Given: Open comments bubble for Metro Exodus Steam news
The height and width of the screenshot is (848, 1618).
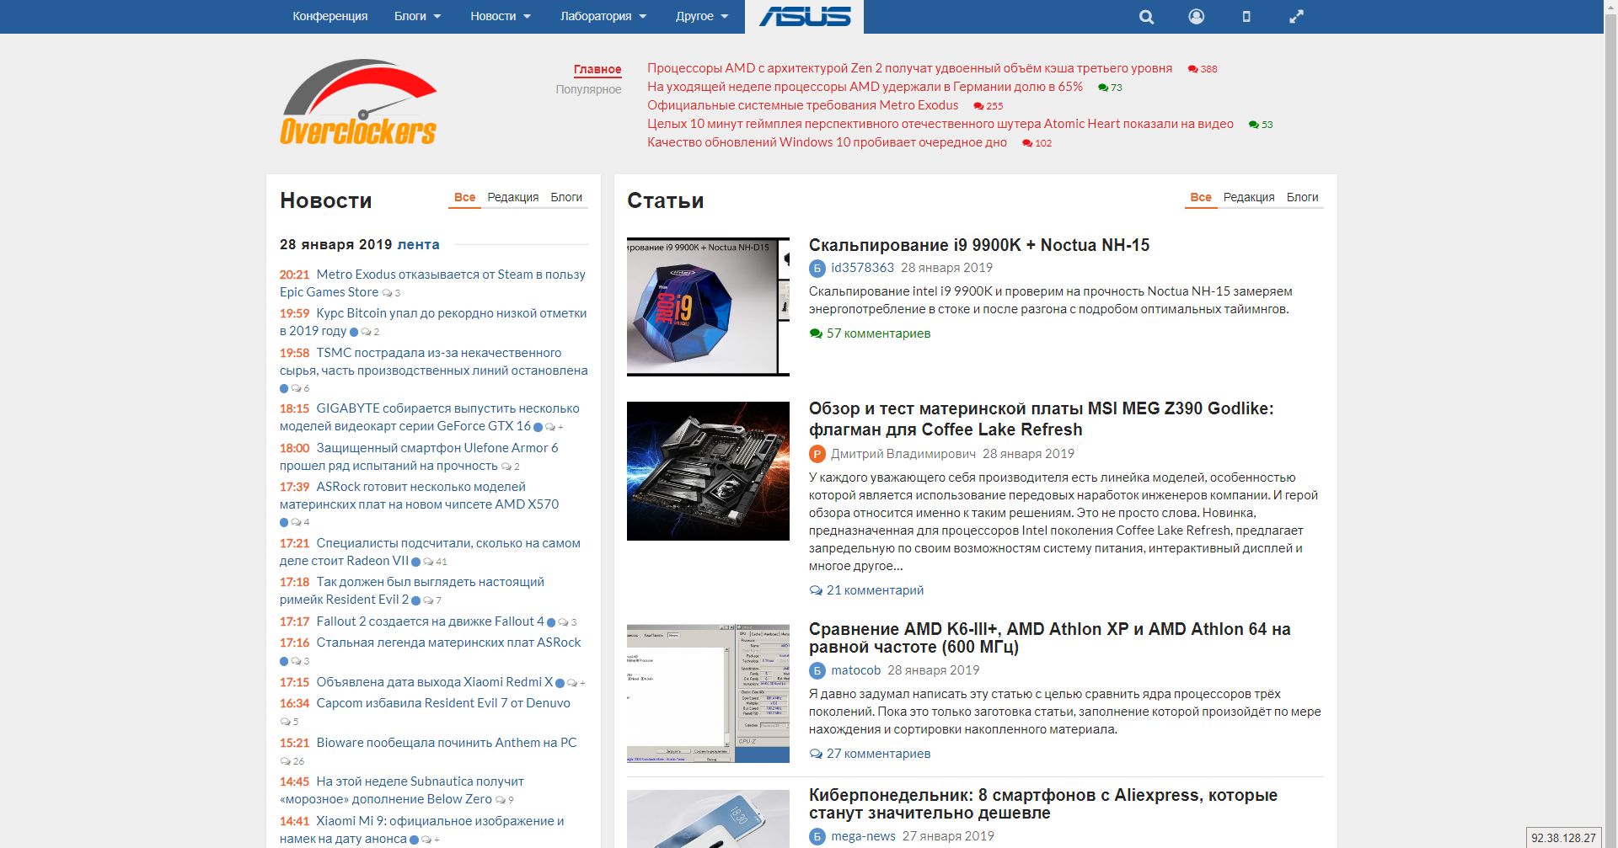Looking at the screenshot, I should coord(391,293).
